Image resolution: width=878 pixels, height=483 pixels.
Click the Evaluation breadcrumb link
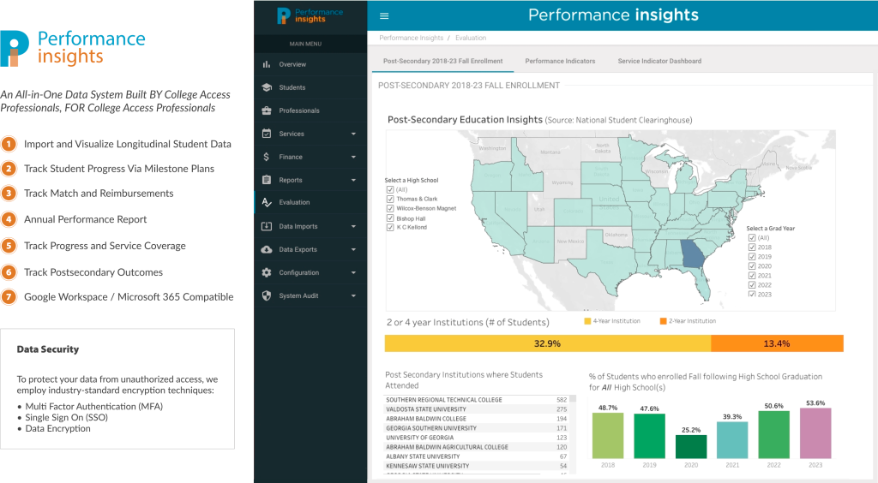[x=471, y=38]
